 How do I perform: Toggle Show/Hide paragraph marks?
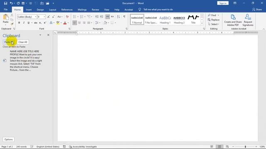pyautogui.click(x=124, y=17)
